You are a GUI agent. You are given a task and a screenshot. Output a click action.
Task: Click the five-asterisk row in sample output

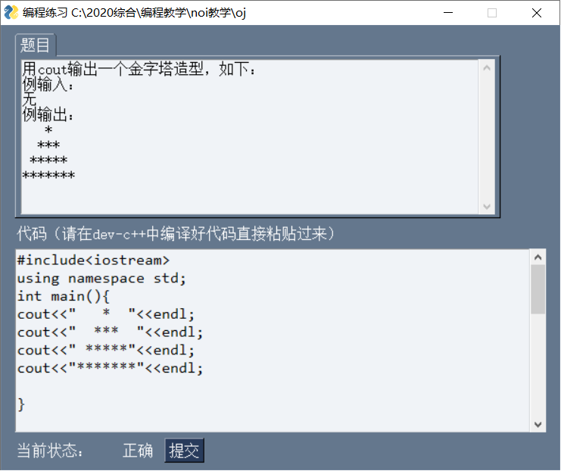(48, 160)
